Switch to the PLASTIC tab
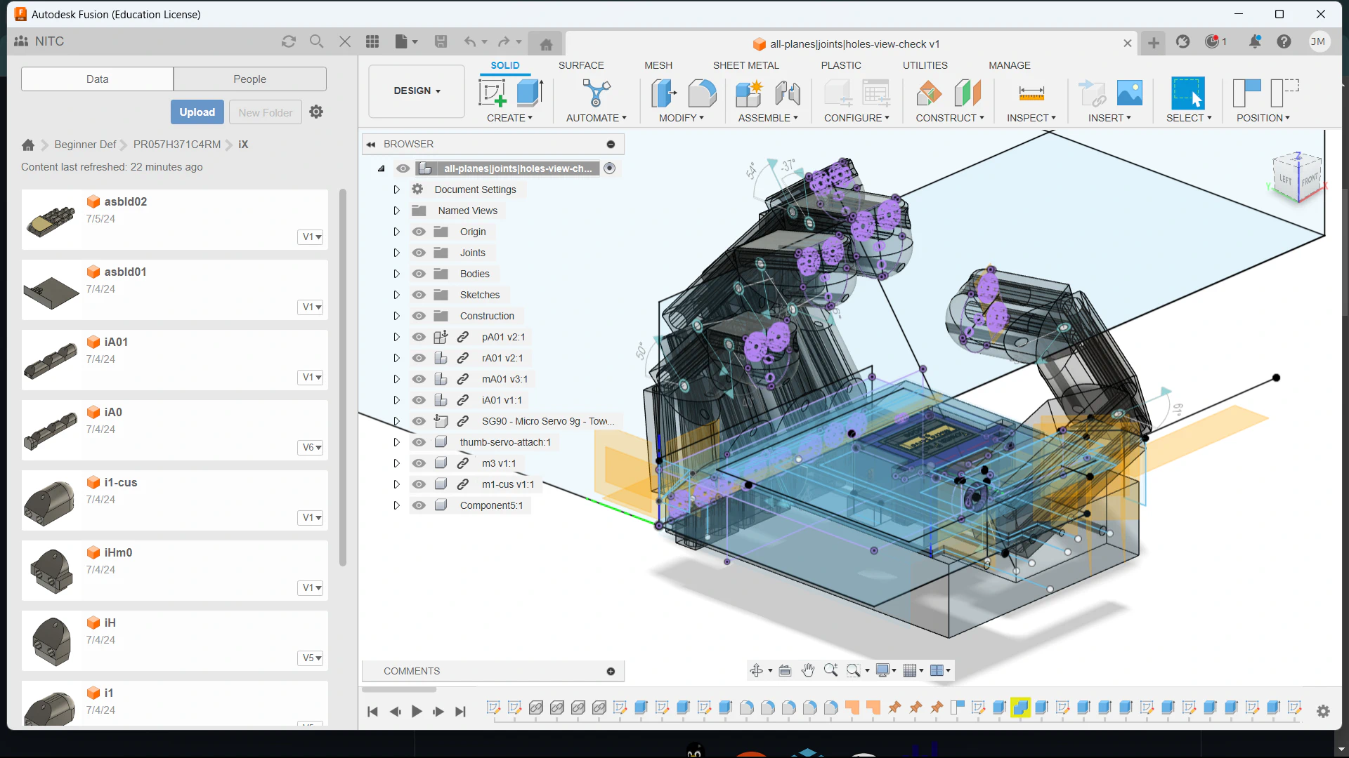Screen dimensions: 1349x758 [x=841, y=65]
